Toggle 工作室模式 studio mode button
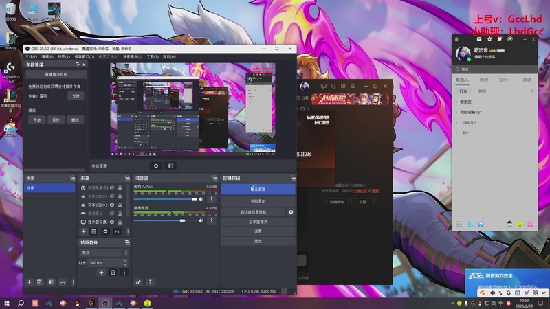The height and width of the screenshot is (309, 550). [x=258, y=222]
